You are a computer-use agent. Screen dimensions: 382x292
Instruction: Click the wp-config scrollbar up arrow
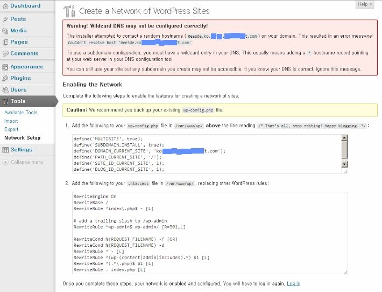(x=344, y=137)
